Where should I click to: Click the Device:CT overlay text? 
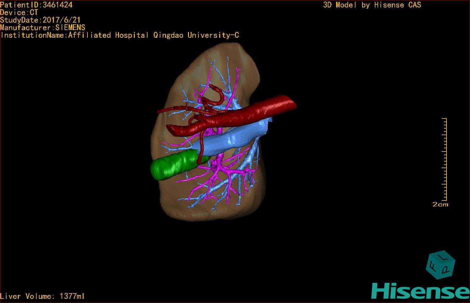[19, 12]
